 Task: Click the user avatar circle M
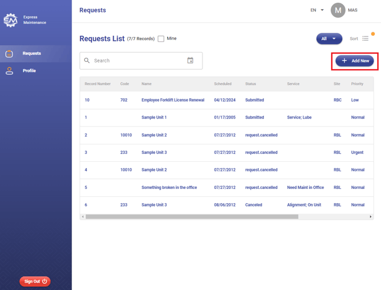[338, 10]
